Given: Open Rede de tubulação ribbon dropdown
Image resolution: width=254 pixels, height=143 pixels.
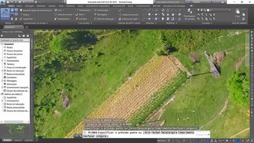Looking at the screenshot, I should pos(105,19).
